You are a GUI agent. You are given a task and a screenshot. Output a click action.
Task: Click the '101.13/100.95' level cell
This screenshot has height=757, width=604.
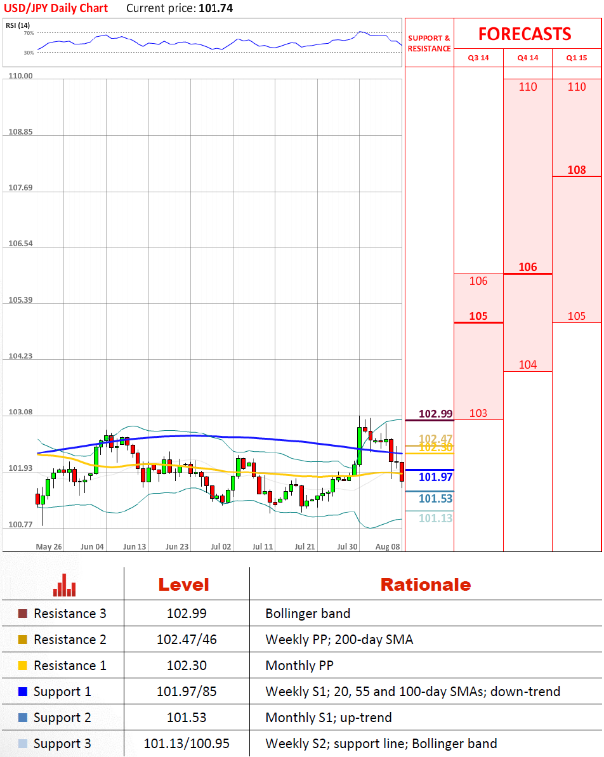187,744
